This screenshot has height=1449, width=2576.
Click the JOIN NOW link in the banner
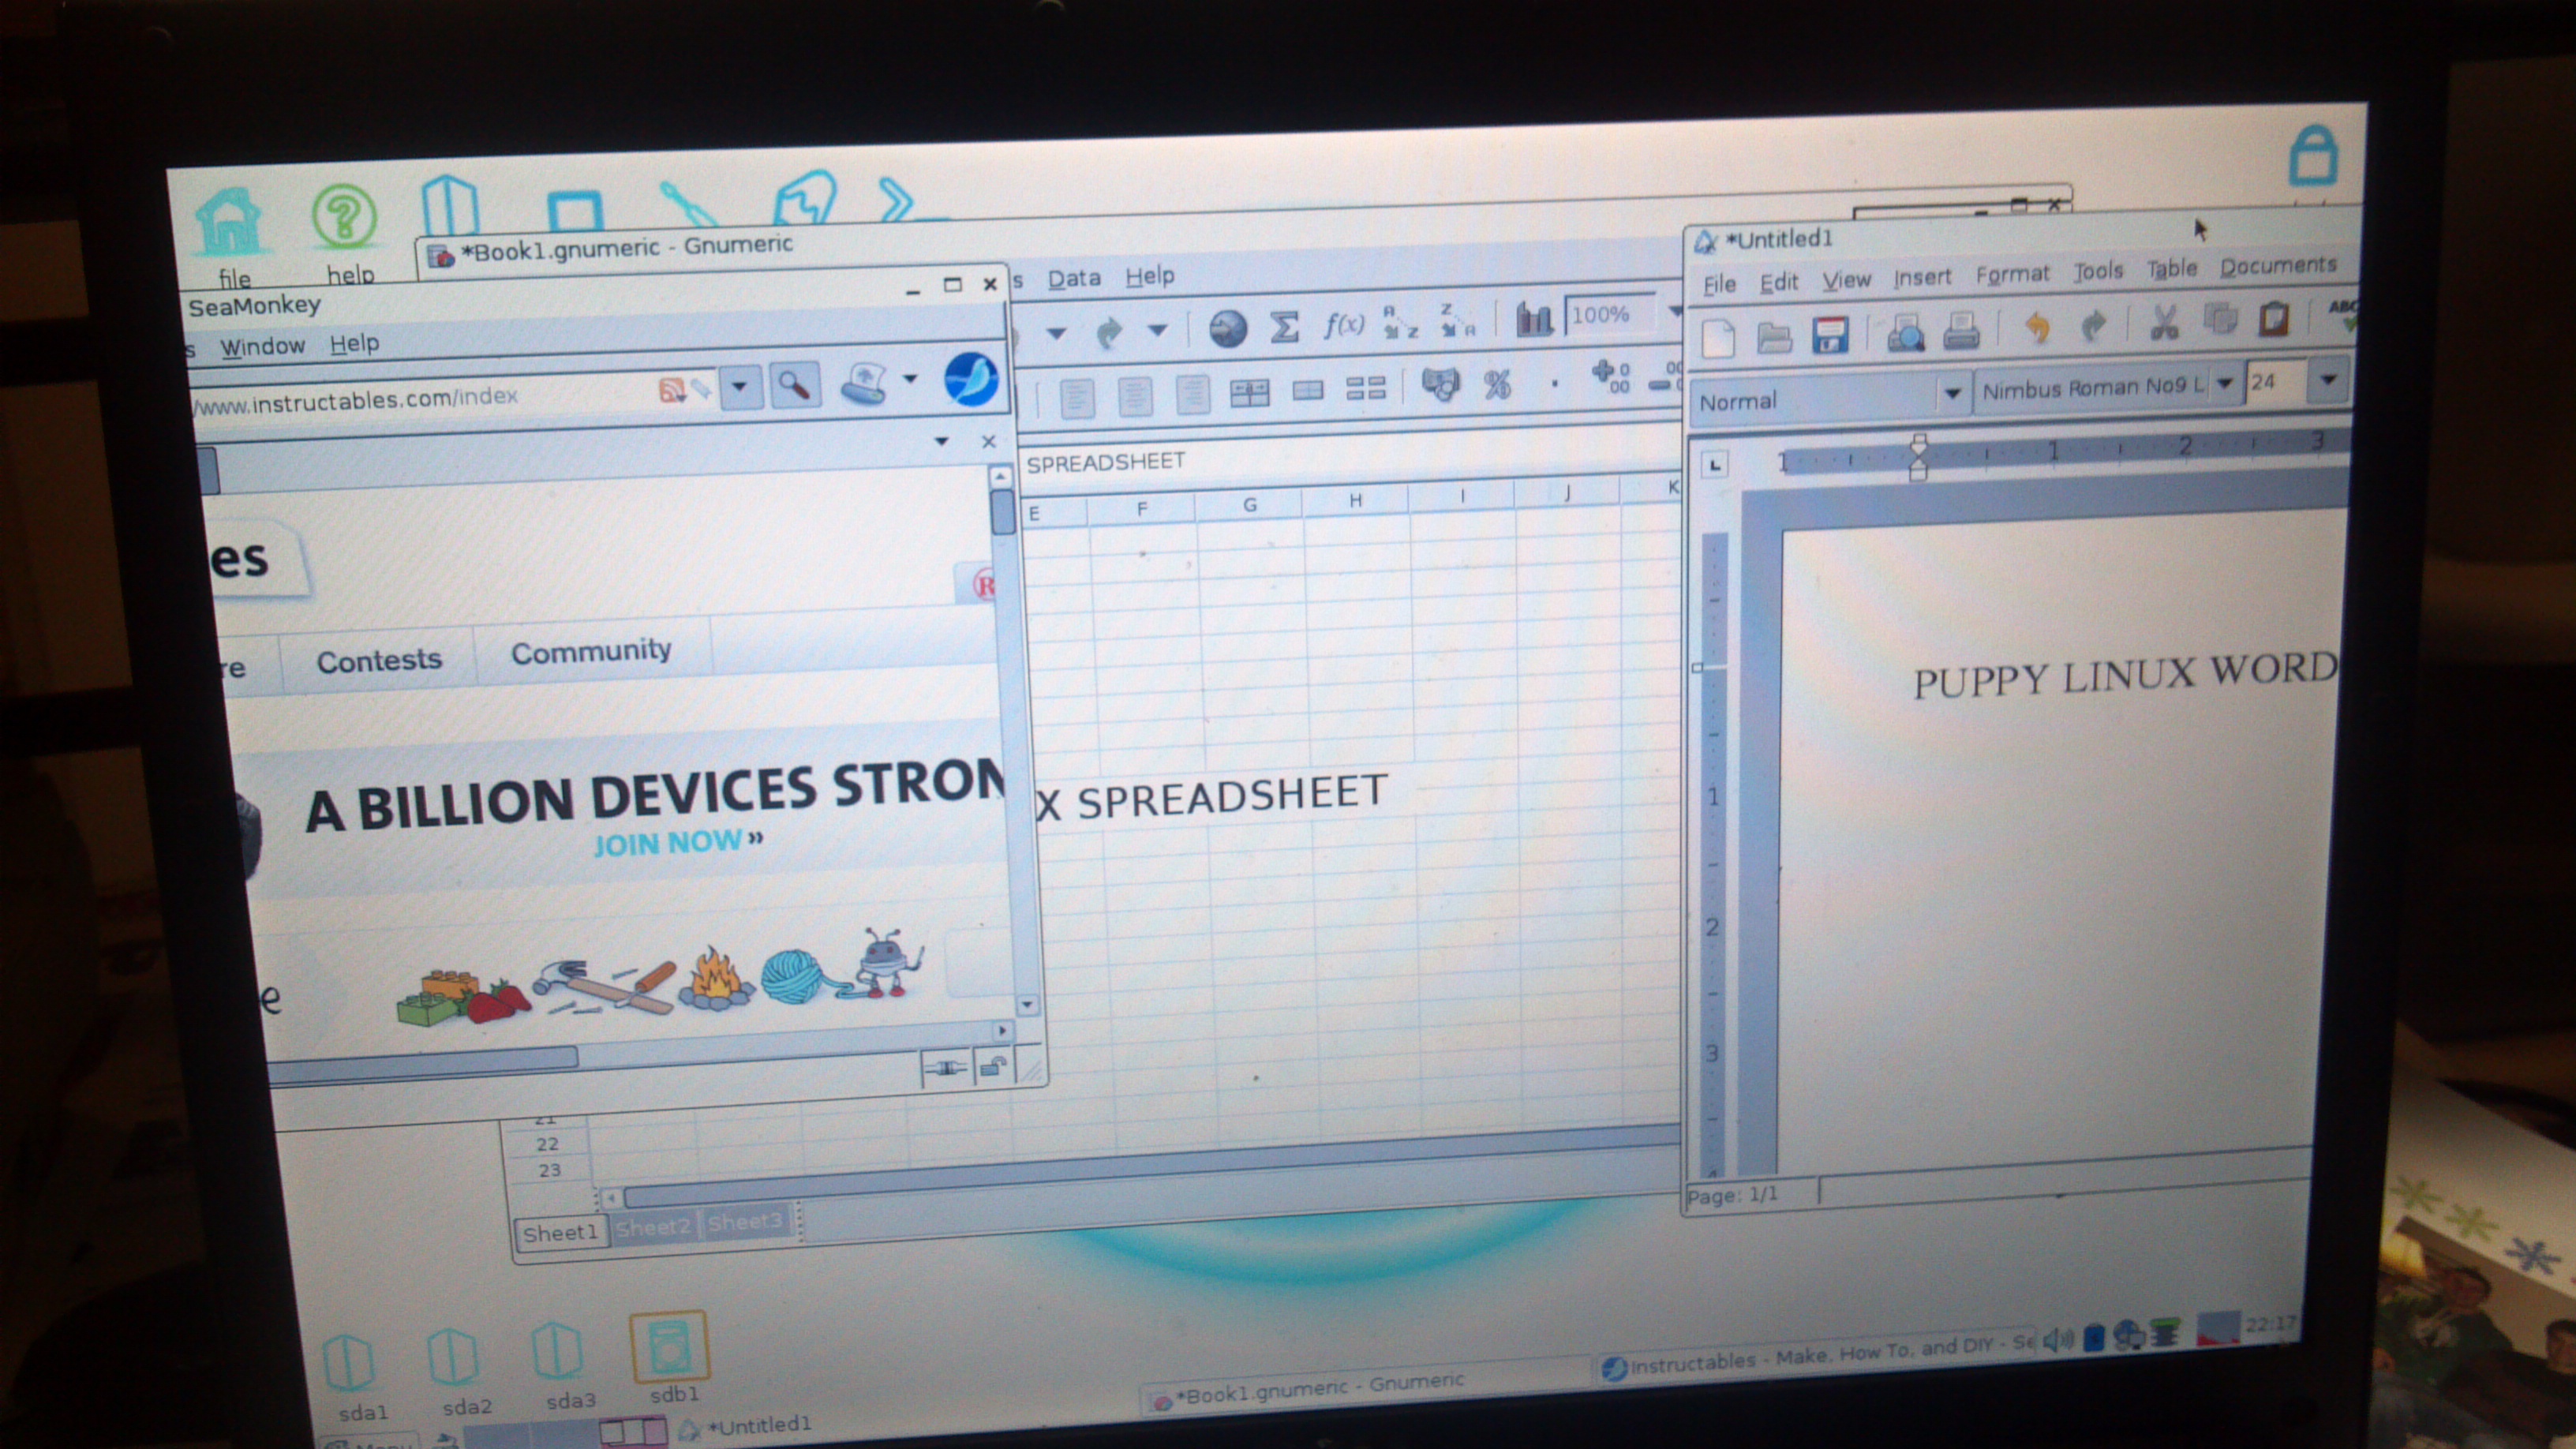point(677,842)
